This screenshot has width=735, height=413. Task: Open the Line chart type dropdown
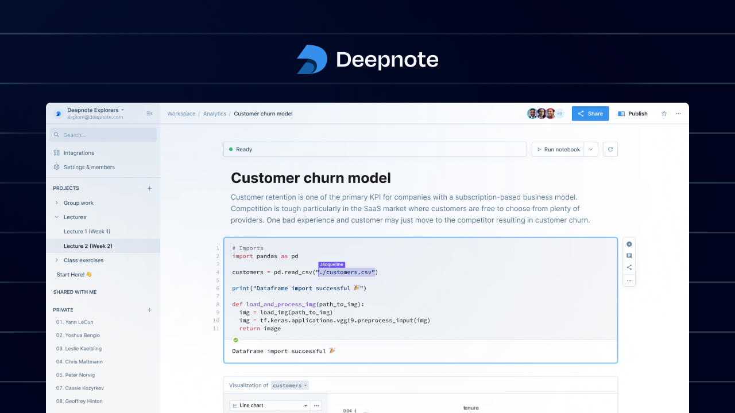click(x=270, y=406)
